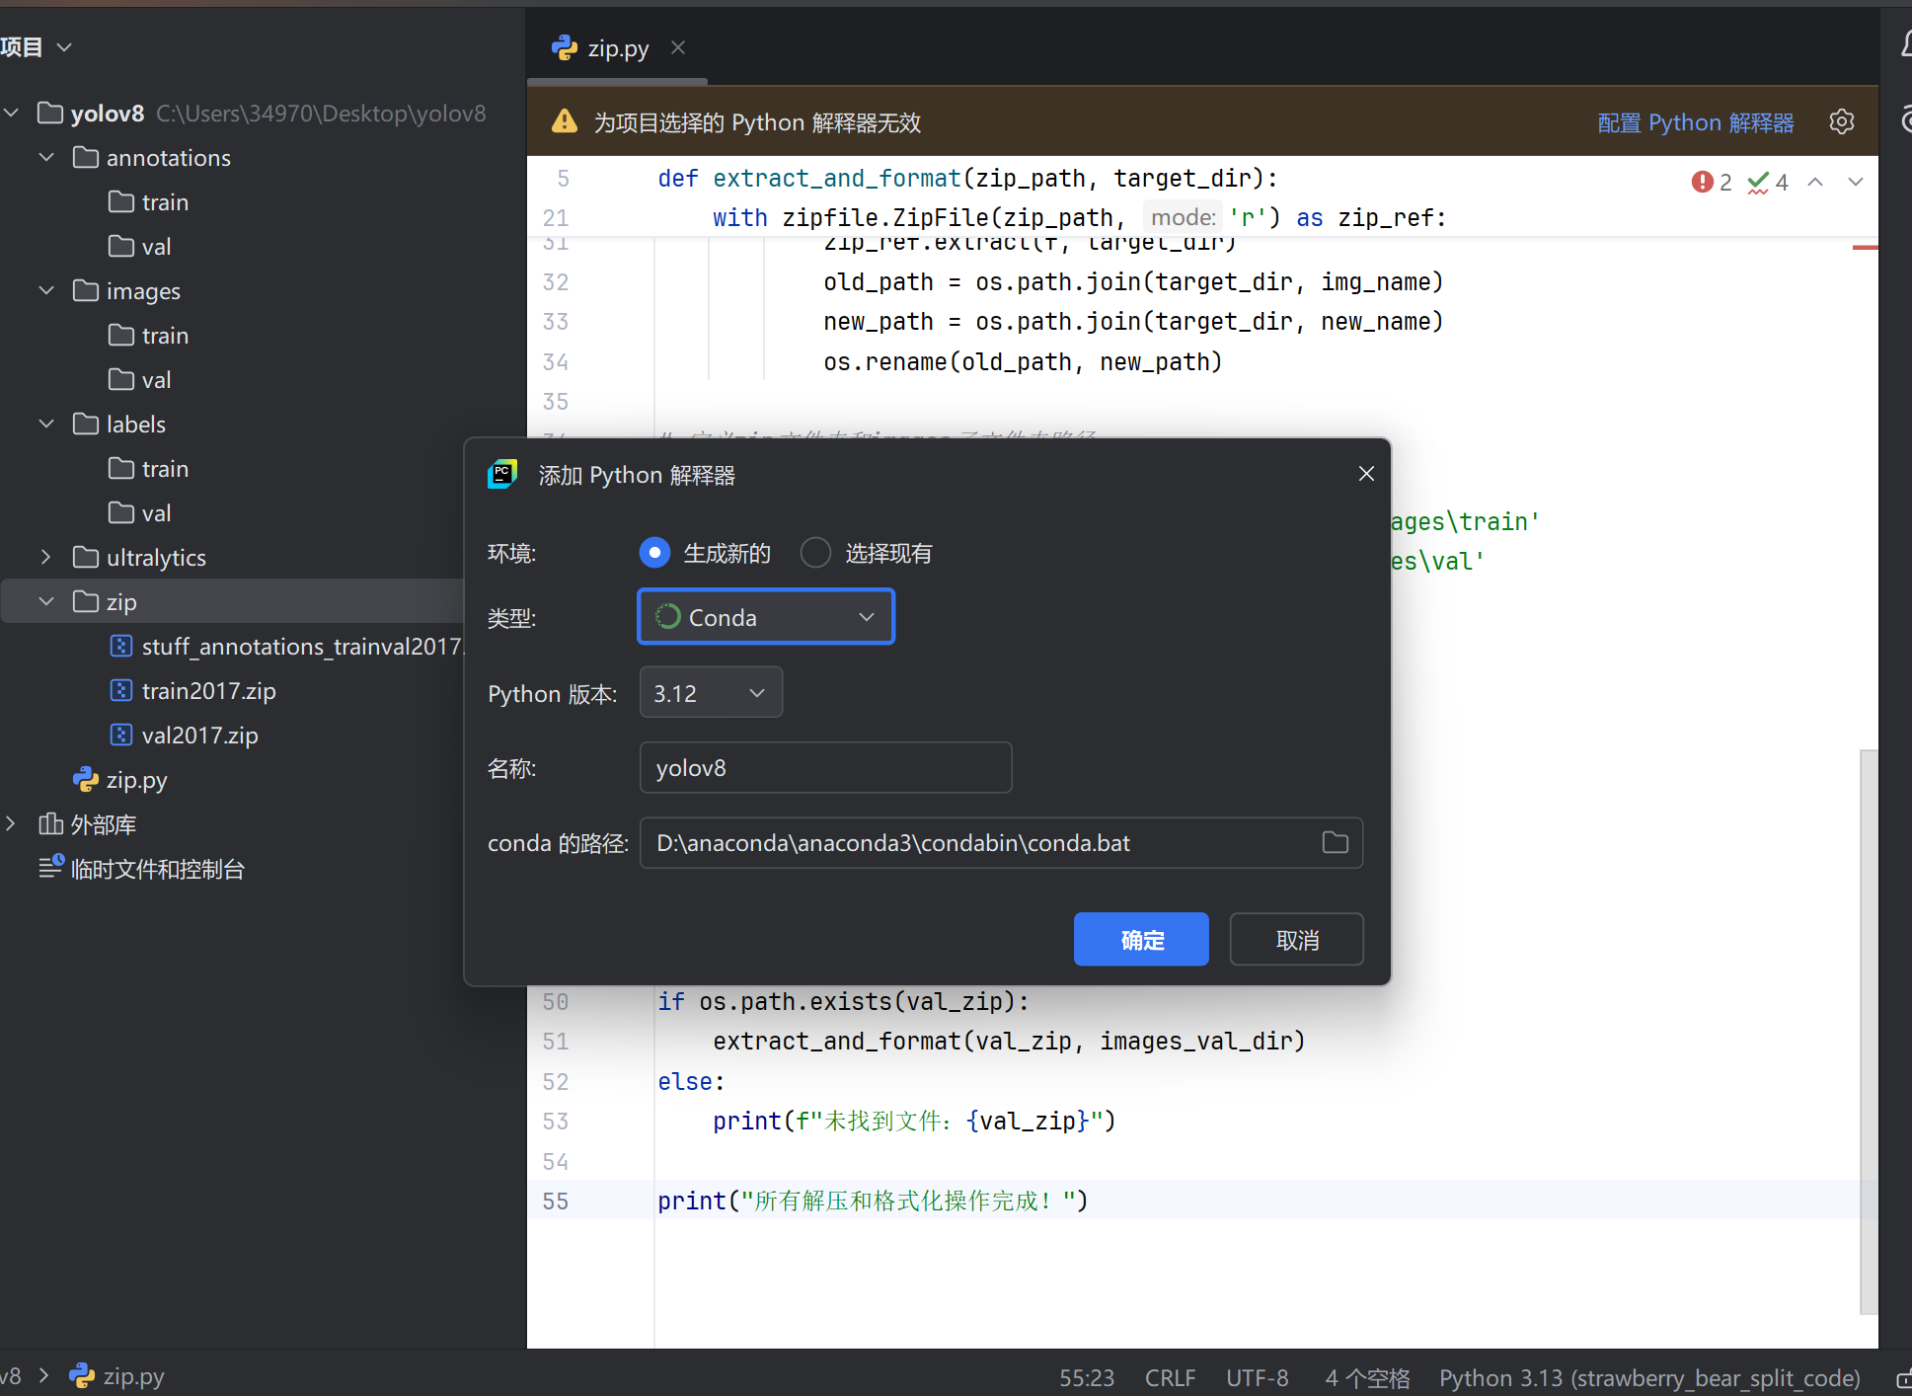Close the zip.py editor tab
Image resolution: width=1912 pixels, height=1396 pixels.
point(677,47)
